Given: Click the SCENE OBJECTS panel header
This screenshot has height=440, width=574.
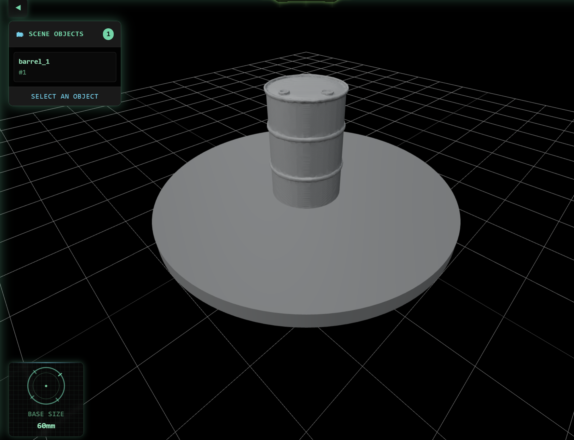Looking at the screenshot, I should pyautogui.click(x=65, y=34).
